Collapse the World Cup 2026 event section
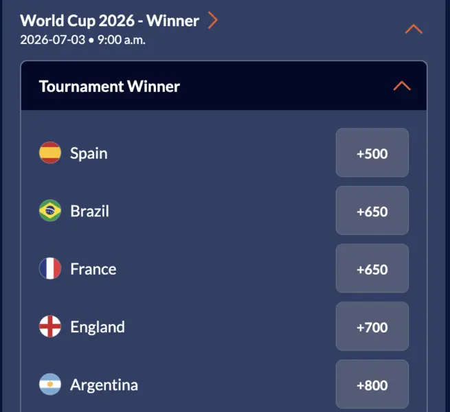 pyautogui.click(x=414, y=29)
